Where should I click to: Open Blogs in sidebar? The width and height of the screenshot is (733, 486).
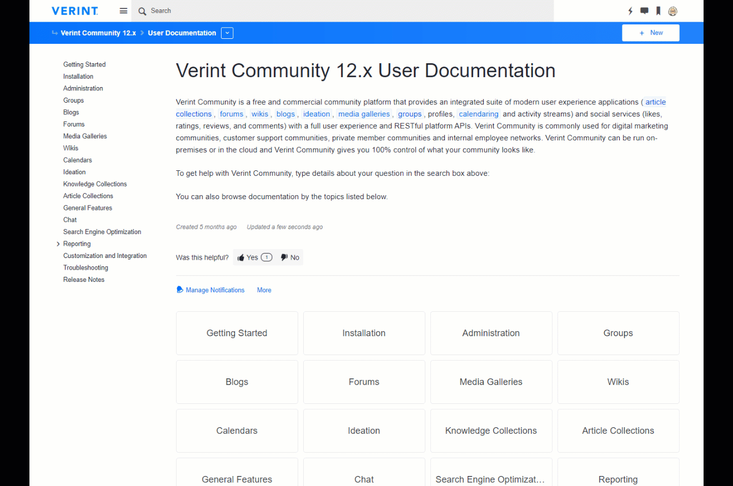(71, 113)
